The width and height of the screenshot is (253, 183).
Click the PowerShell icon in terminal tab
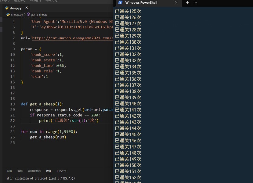120,2
